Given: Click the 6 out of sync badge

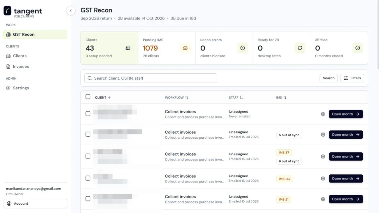Looking at the screenshot, I should 289,161.
